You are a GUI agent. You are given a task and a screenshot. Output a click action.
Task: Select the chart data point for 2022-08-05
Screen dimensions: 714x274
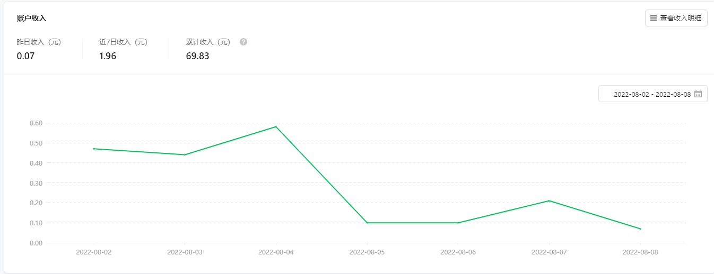(x=367, y=223)
